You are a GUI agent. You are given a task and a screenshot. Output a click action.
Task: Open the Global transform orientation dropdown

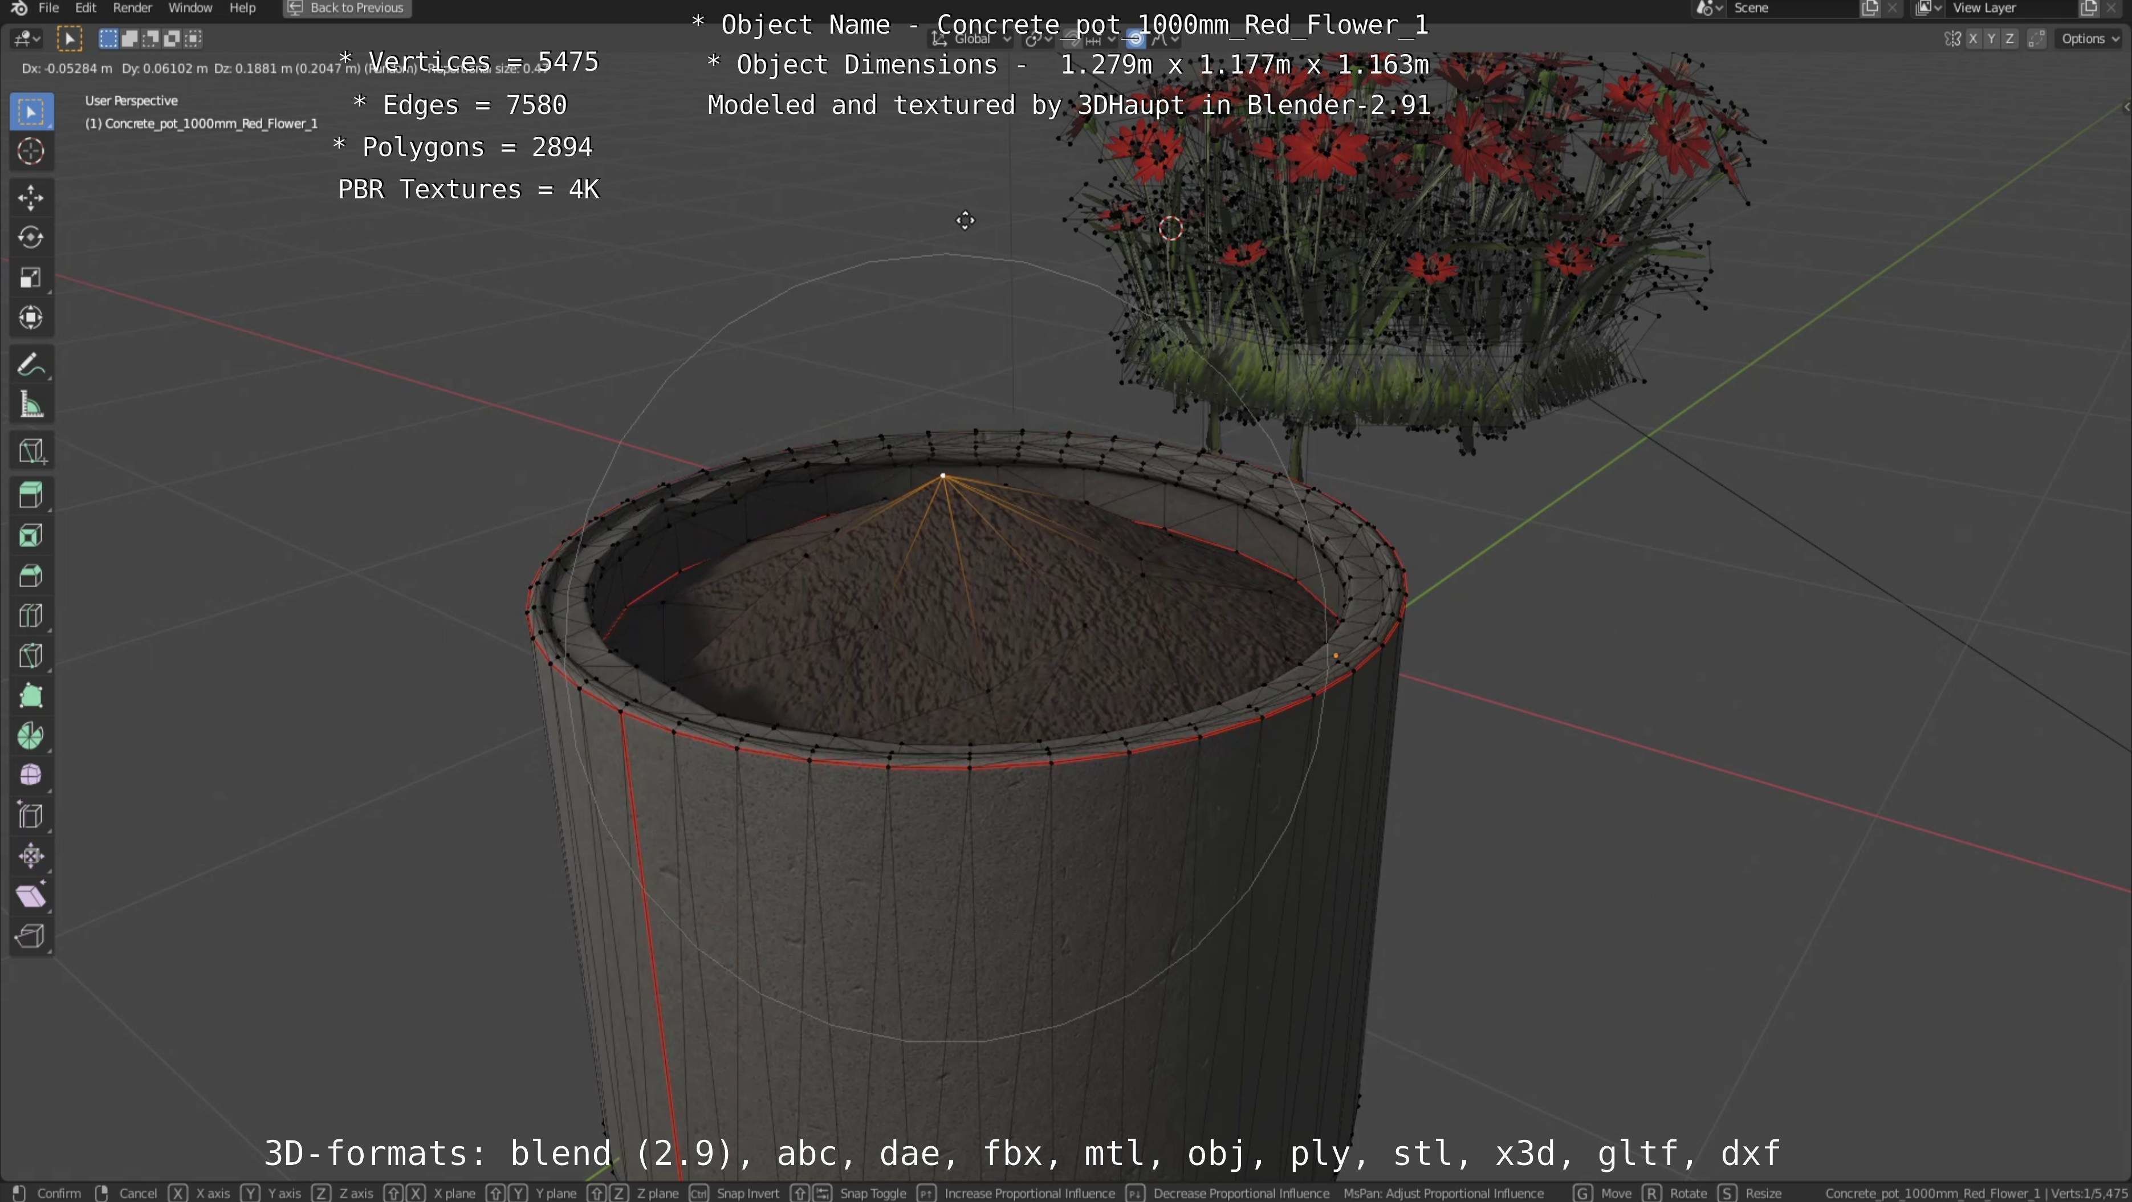(x=971, y=39)
